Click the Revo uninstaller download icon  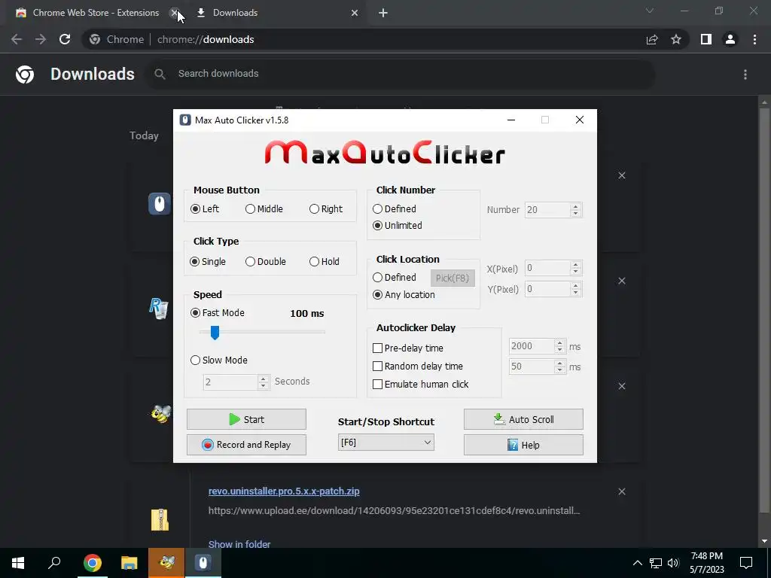[159, 309]
